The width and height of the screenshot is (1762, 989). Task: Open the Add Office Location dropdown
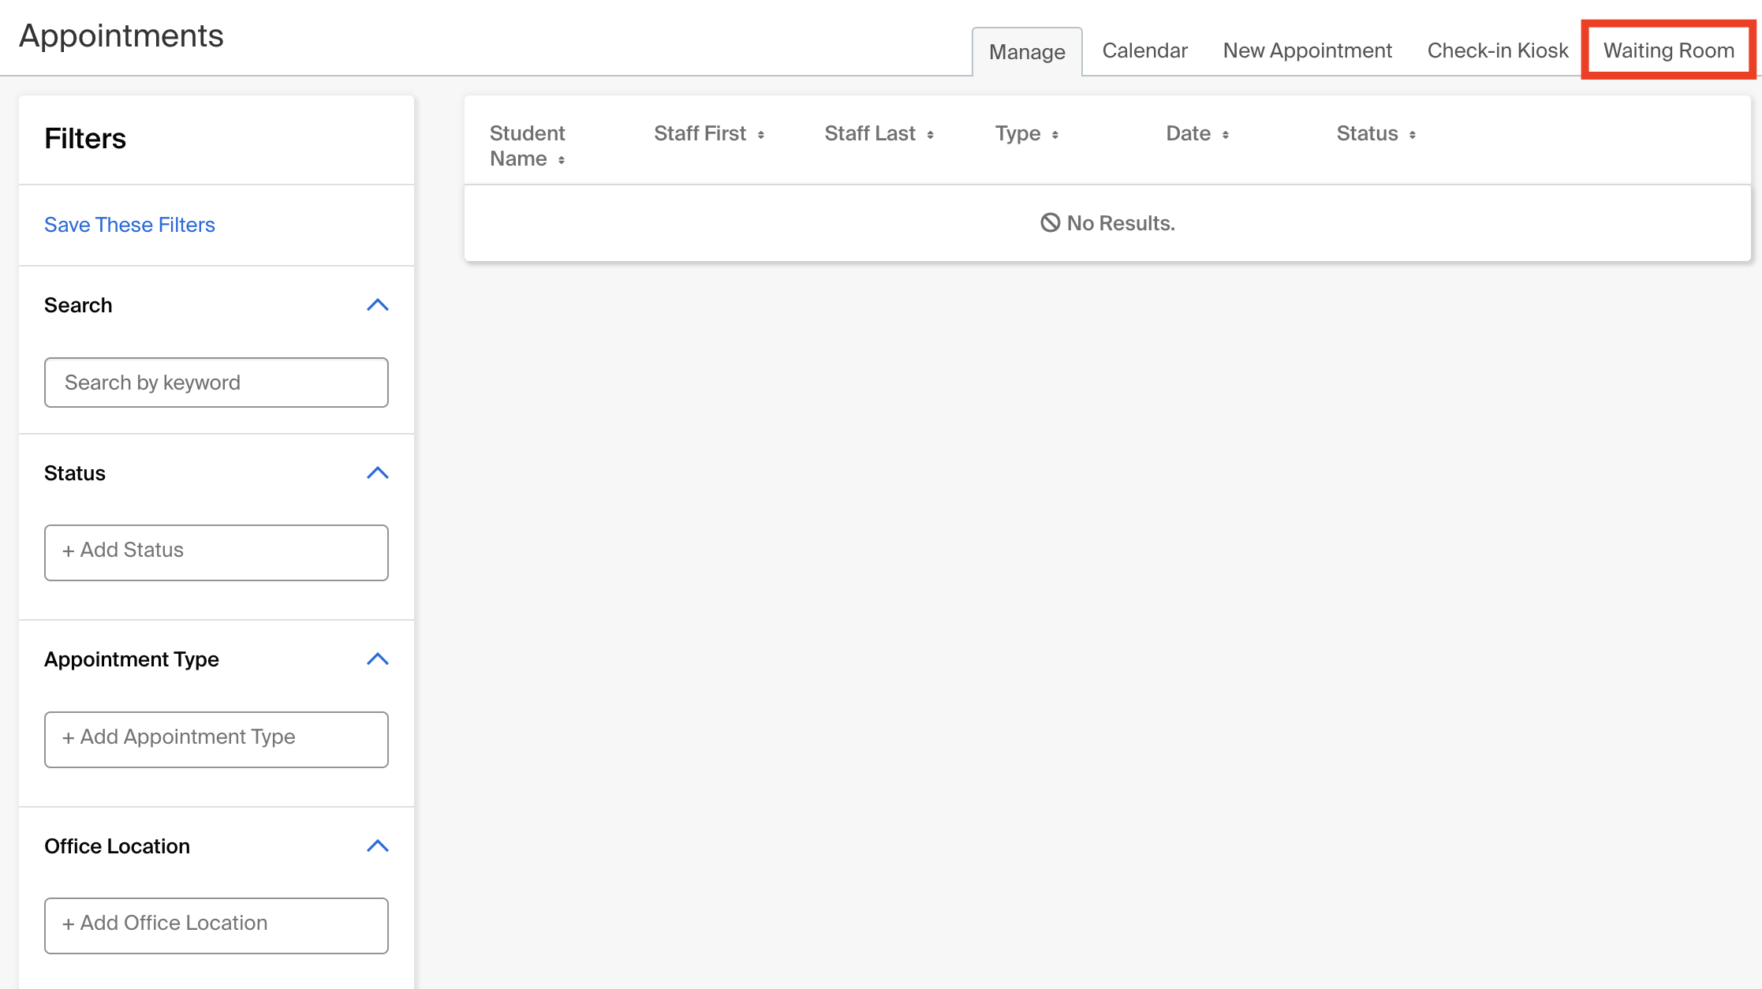point(216,926)
